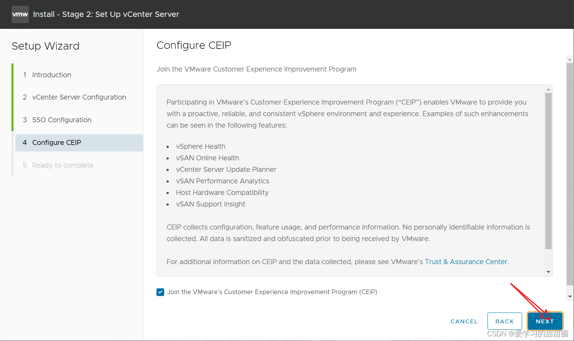Open the Trust & Assurance Center link
This screenshot has height=341, width=574.
point(467,262)
